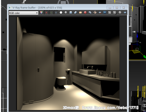The image size is (146, 112).
Task: Enable track mouse while rendering icon
Action: pos(95,12)
